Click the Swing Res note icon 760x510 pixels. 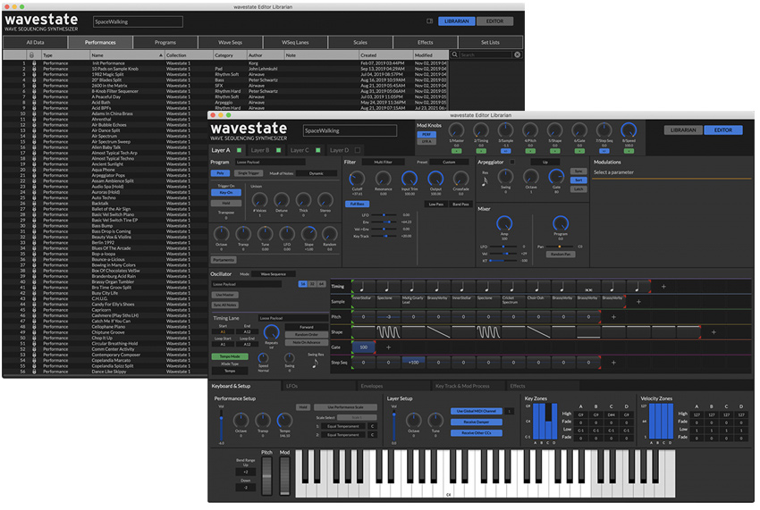tap(315, 364)
